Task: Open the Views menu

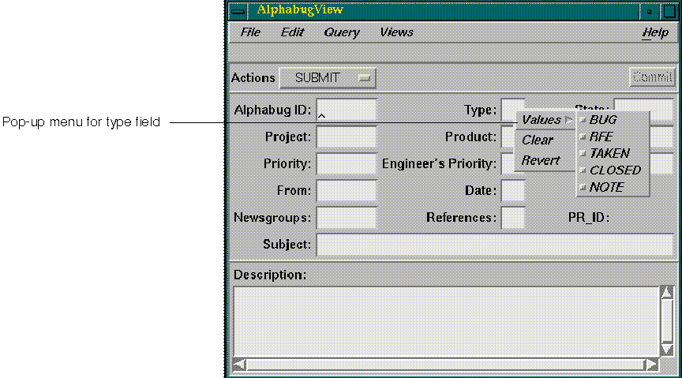Action: [396, 32]
